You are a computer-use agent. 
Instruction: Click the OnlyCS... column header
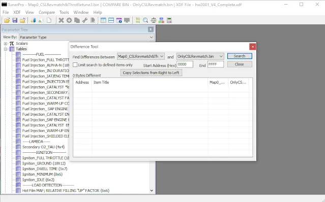(x=239, y=82)
